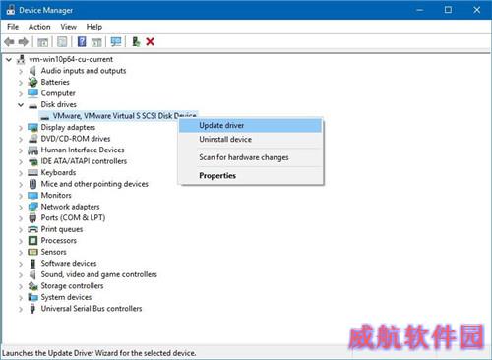Choose Properties from the context menu
The height and width of the screenshot is (360, 492).
click(x=251, y=176)
